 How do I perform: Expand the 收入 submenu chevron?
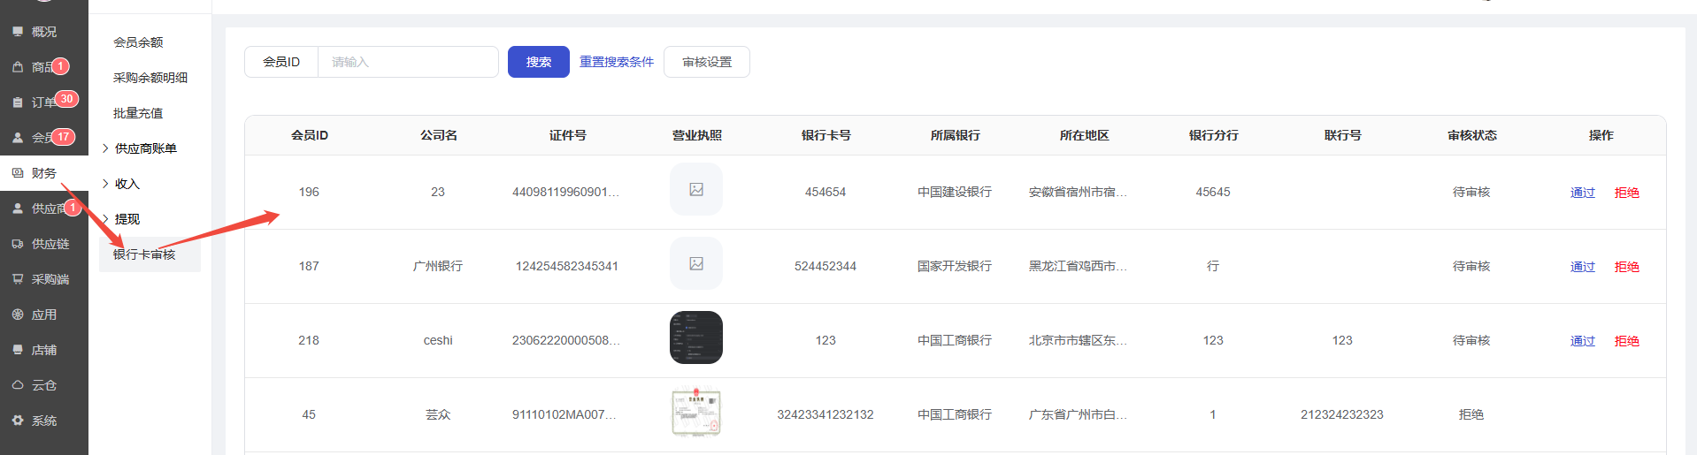[x=106, y=184]
